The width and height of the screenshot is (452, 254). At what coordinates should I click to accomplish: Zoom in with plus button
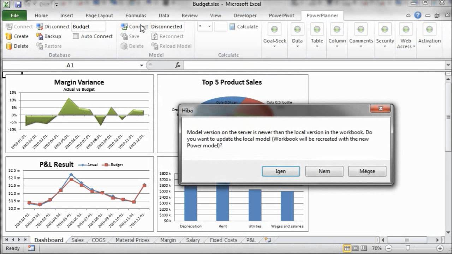(x=440, y=248)
